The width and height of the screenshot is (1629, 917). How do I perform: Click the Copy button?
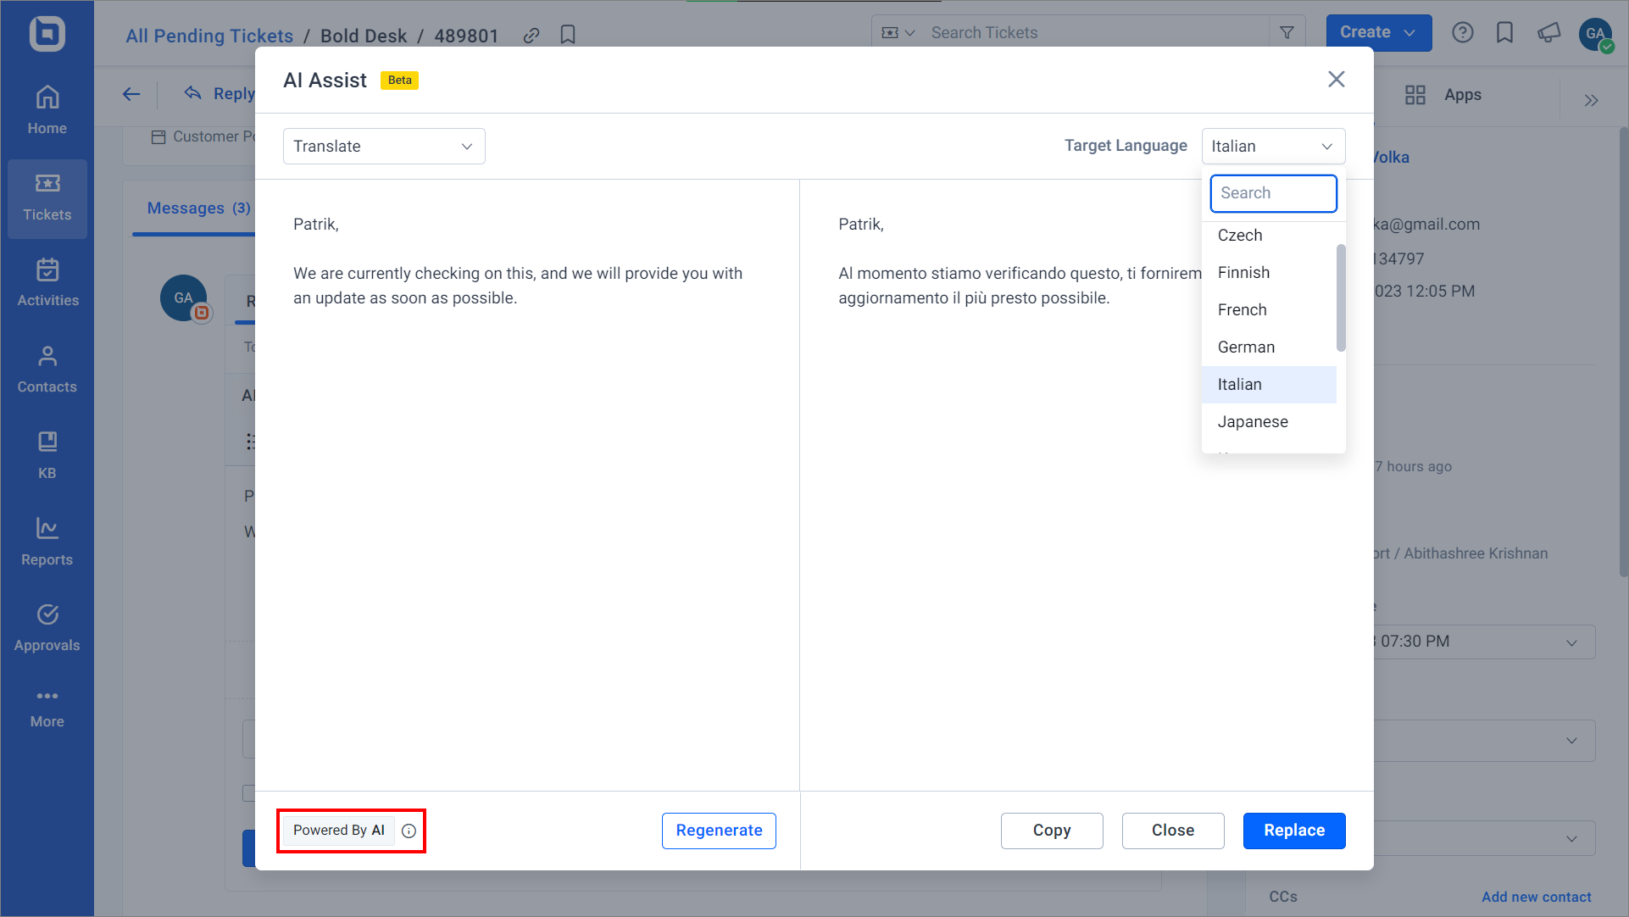[x=1052, y=830]
